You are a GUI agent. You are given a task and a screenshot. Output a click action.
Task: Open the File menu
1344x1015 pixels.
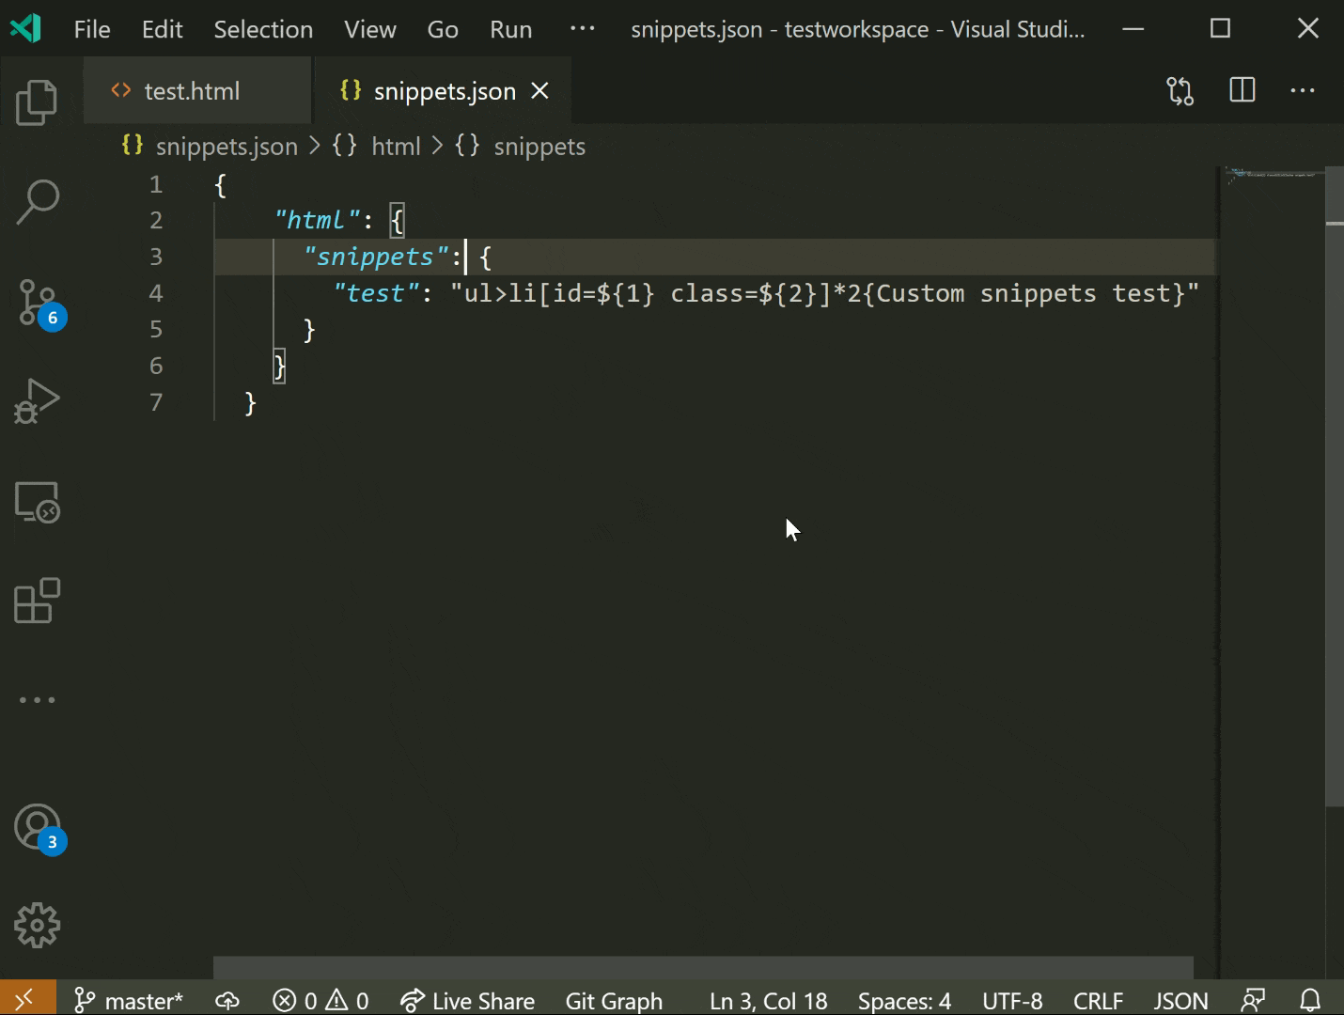click(x=91, y=29)
